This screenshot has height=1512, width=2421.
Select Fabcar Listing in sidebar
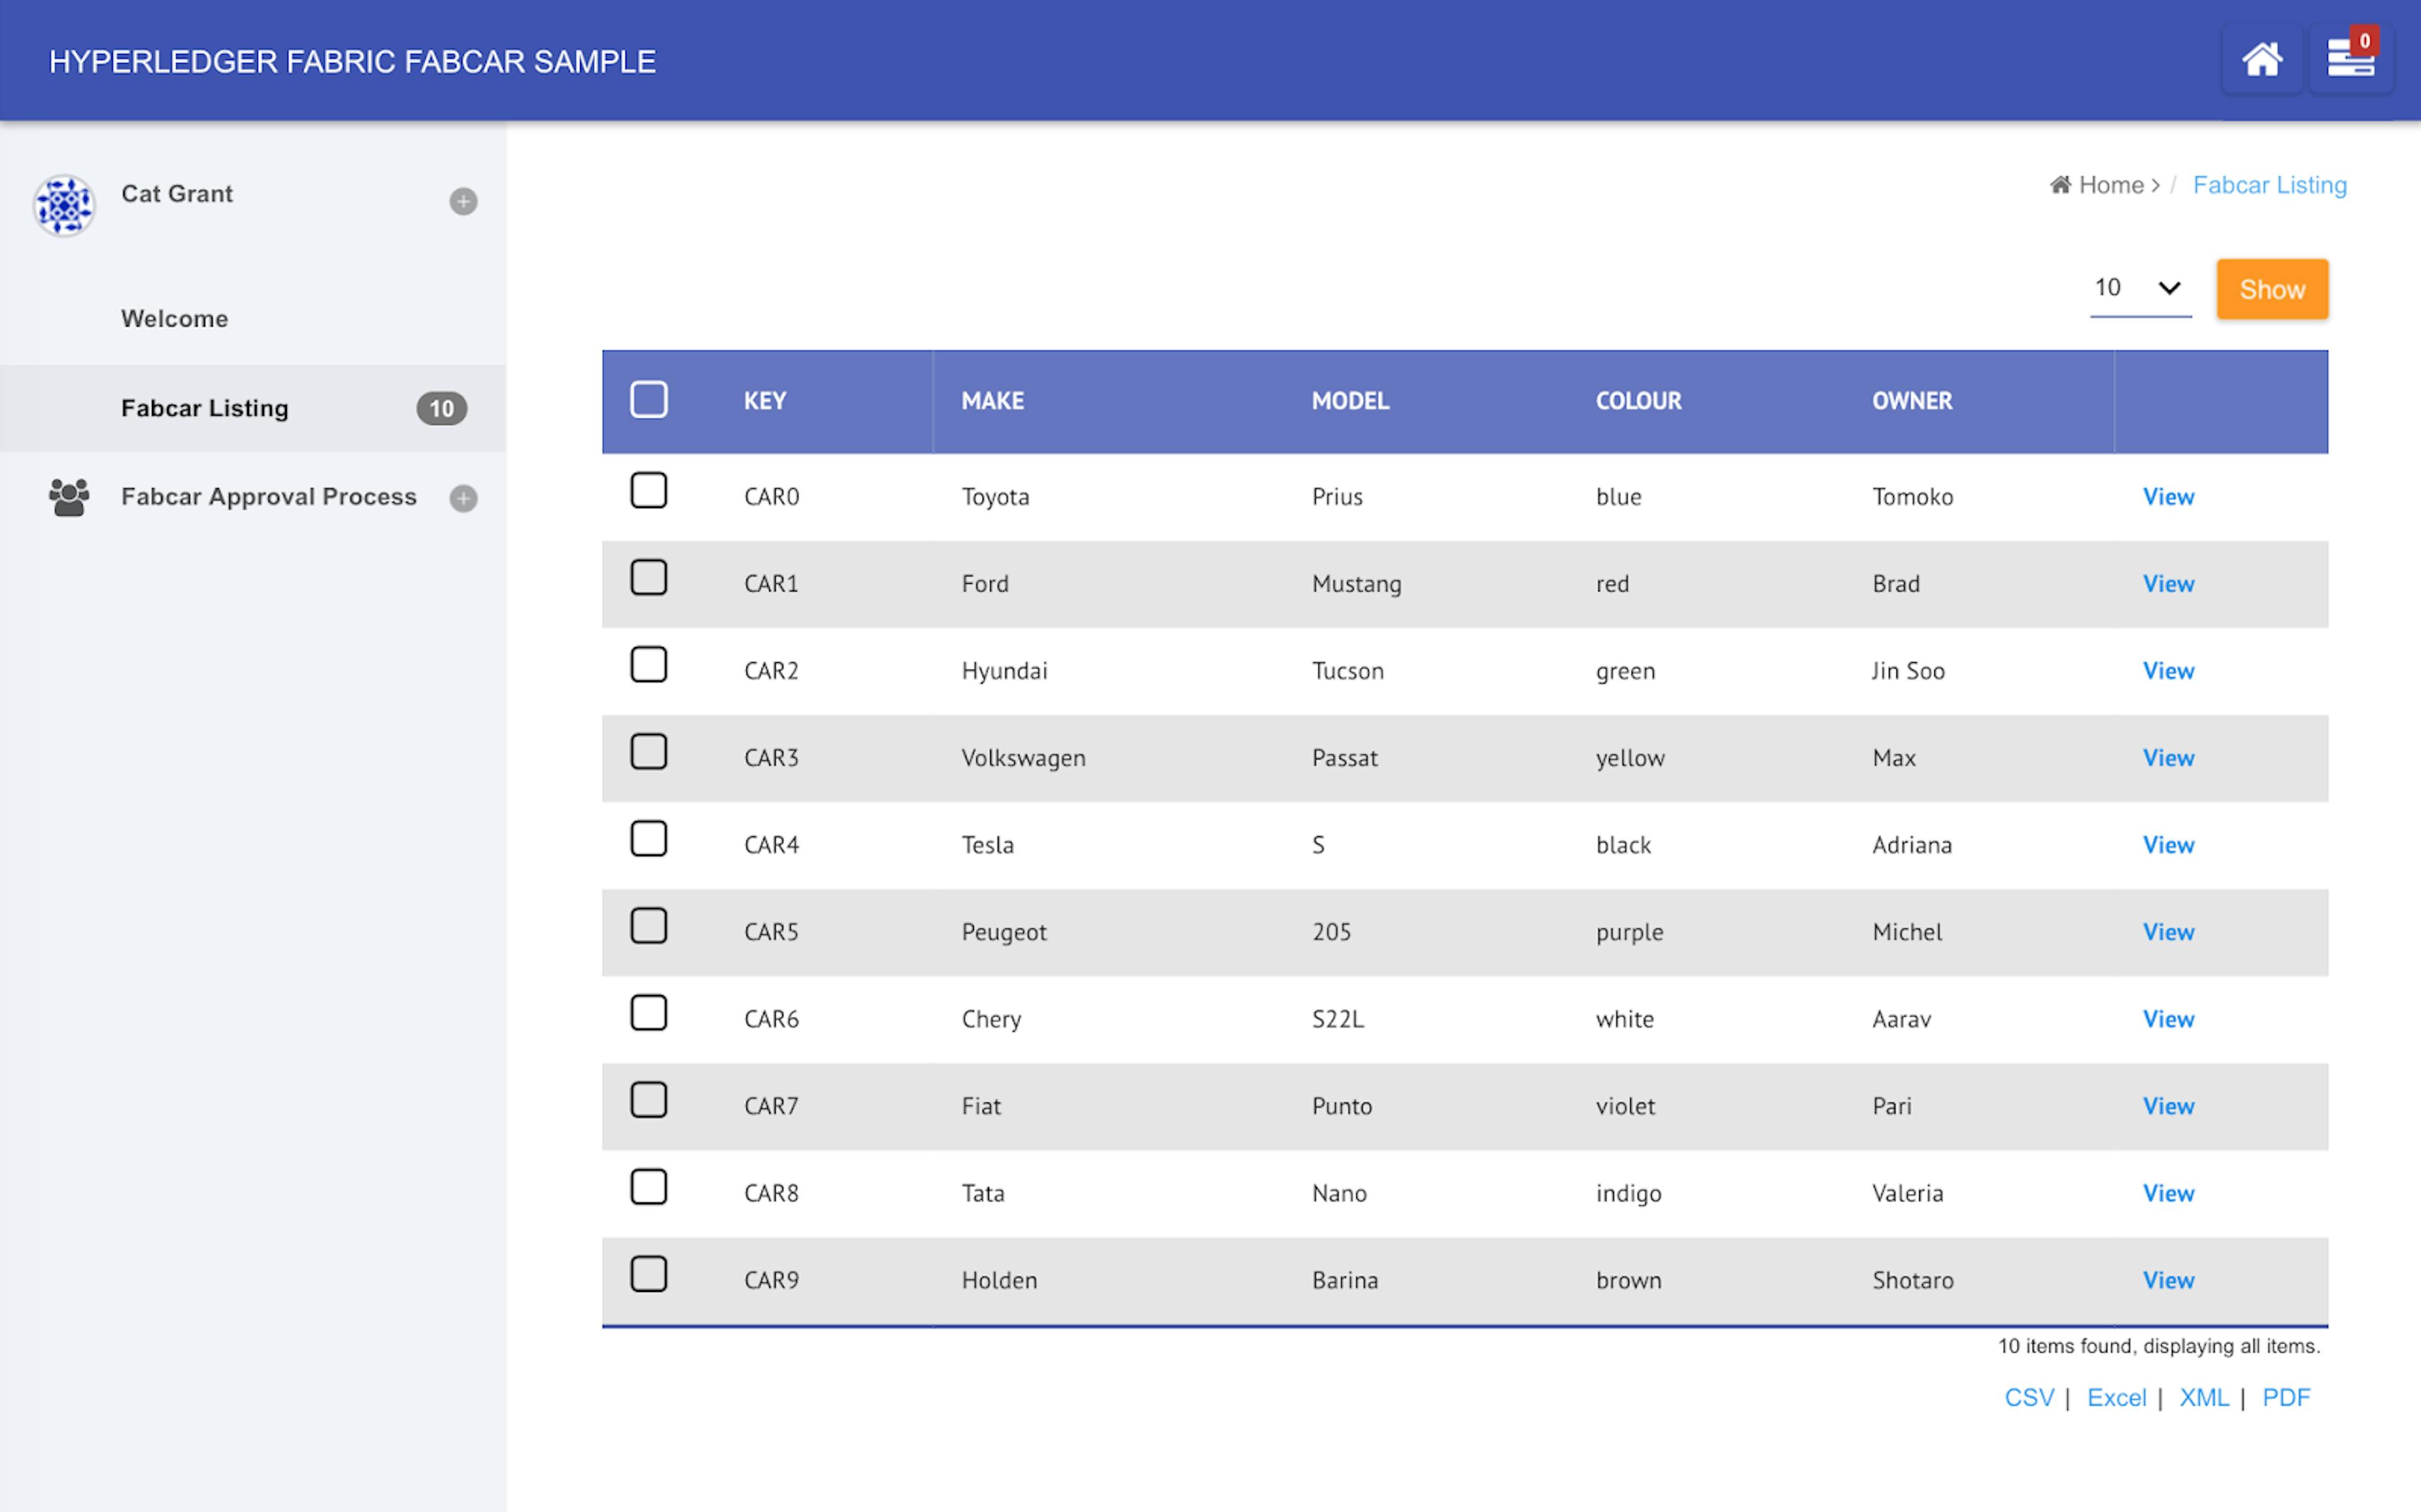pos(205,408)
